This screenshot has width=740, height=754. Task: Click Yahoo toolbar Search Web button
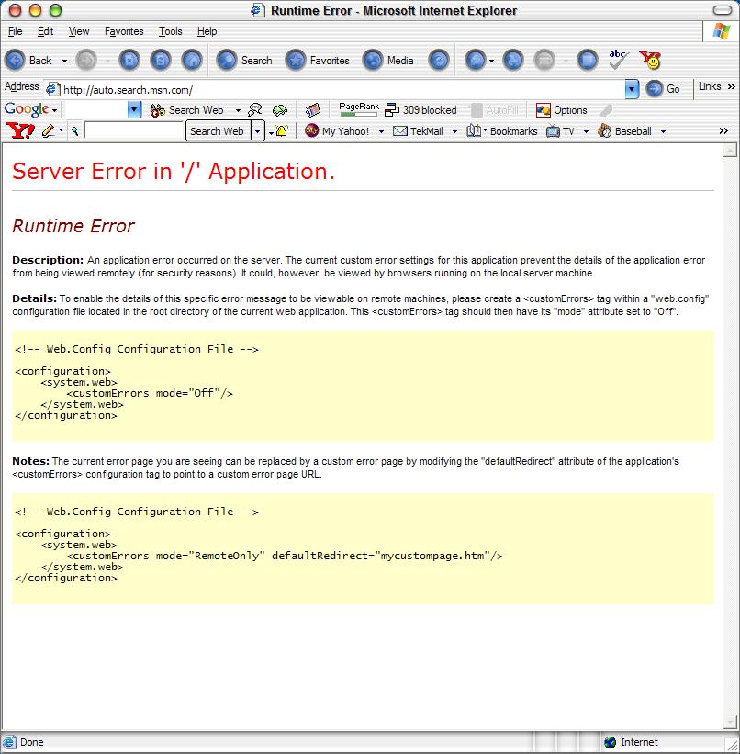click(x=218, y=130)
